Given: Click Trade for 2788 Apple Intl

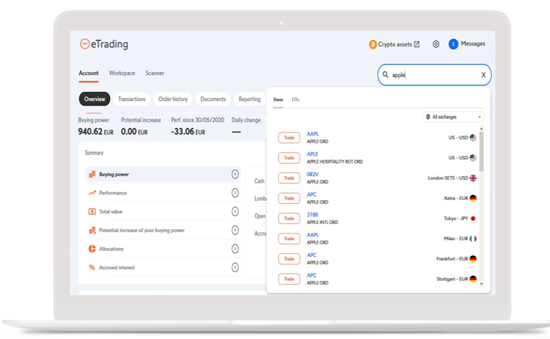Looking at the screenshot, I should point(289,218).
